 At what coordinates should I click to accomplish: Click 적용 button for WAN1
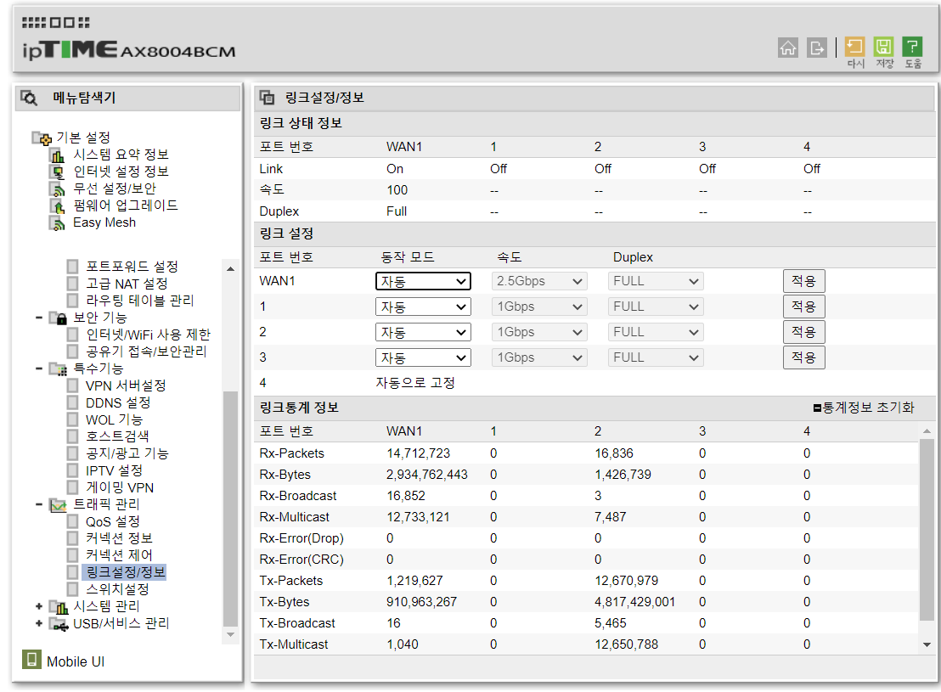[x=803, y=282]
